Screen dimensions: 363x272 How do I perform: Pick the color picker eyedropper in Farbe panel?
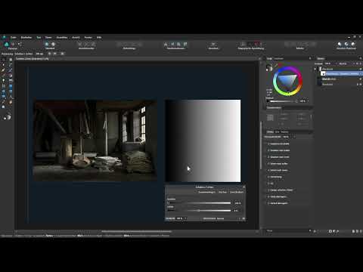(x=276, y=65)
